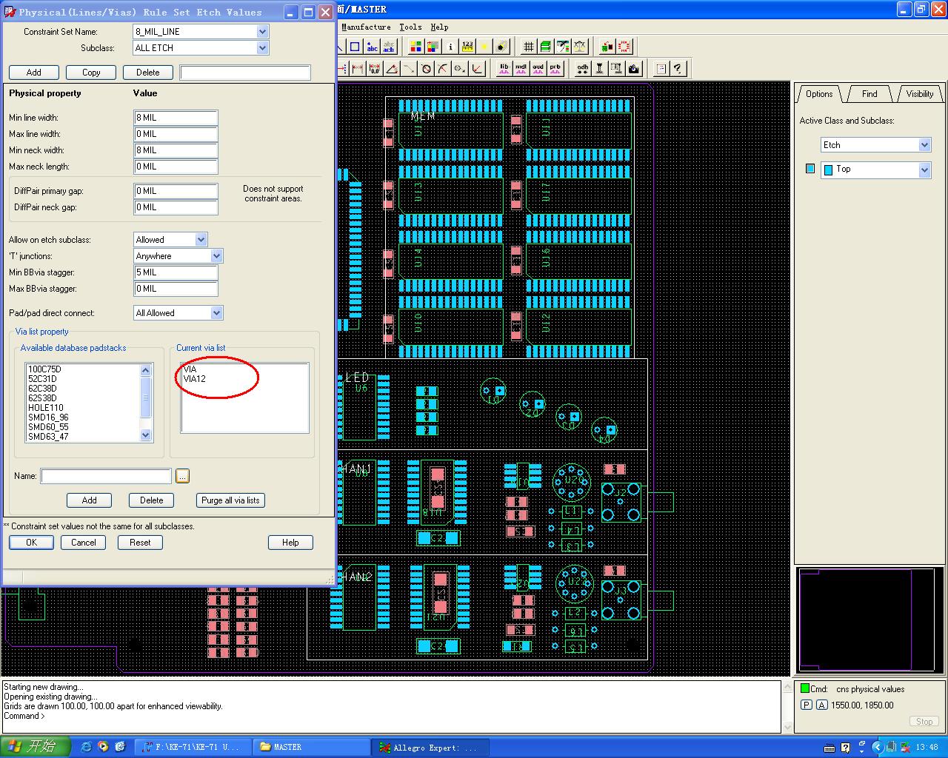Click the Min BBvia stagger field

[176, 272]
